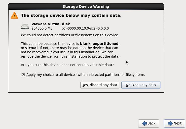Choose 'No, keep any data' button
The width and height of the screenshot is (186, 129).
pos(141,85)
